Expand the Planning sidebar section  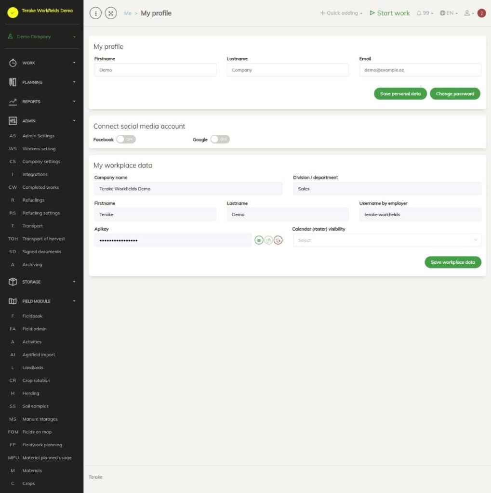point(42,82)
